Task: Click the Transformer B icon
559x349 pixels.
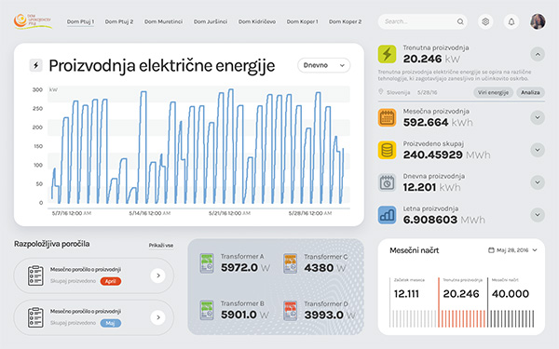Action: pos(207,310)
